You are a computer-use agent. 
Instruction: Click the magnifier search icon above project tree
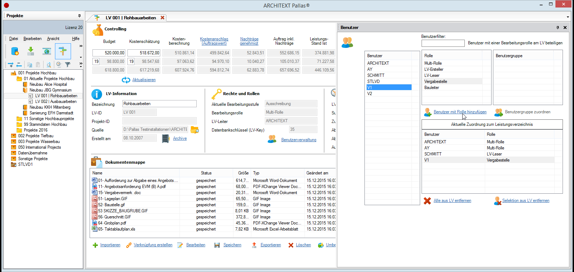tap(49, 65)
